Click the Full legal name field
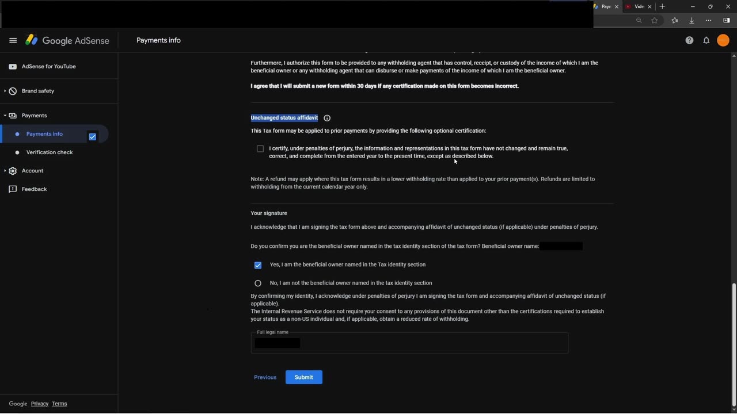 (x=409, y=343)
